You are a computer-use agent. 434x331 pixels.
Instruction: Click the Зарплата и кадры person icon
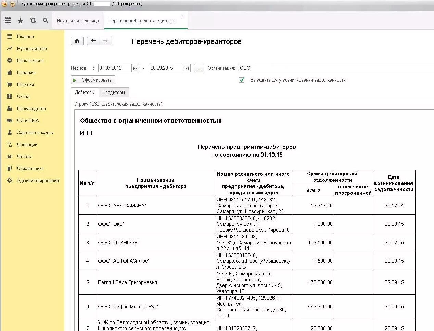click(x=10, y=132)
